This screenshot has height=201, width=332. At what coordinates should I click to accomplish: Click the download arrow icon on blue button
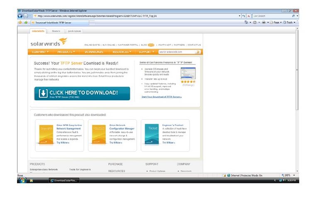click(x=43, y=93)
